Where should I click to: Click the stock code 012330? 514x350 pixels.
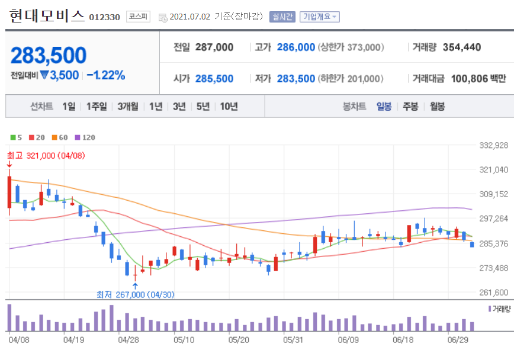coord(105,17)
